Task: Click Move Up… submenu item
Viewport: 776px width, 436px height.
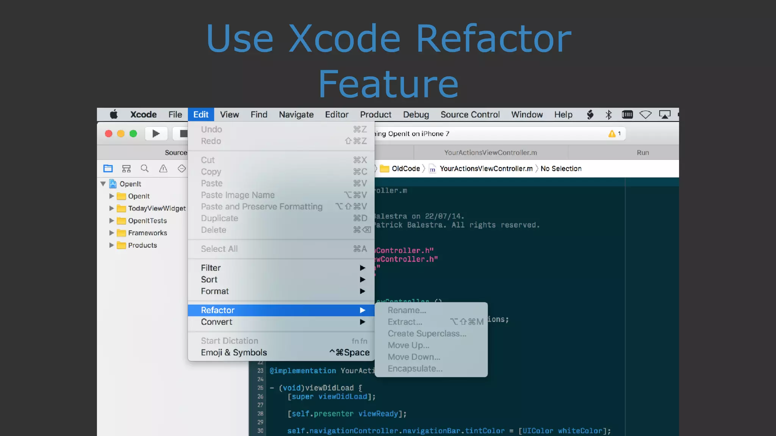Action: point(431,346)
